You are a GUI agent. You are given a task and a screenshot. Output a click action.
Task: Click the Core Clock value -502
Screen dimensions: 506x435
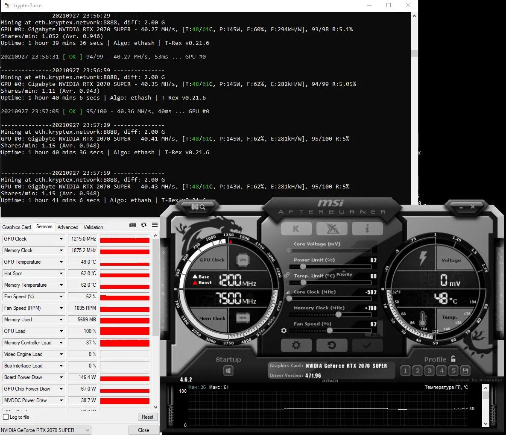pos(371,292)
